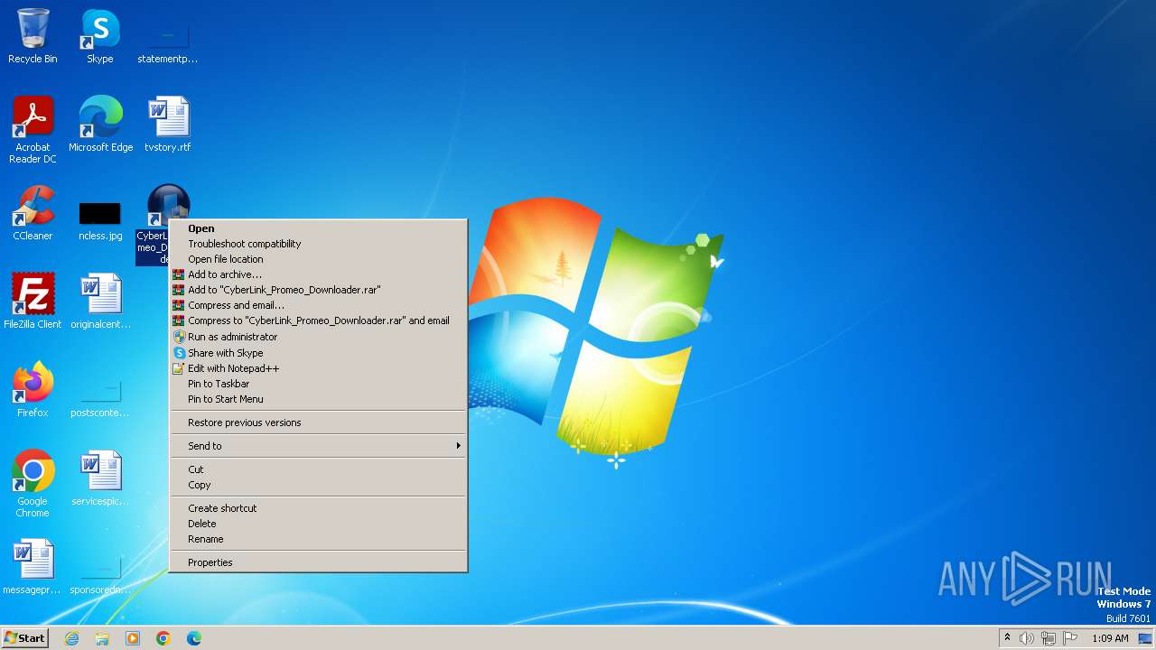Choose Add to "CyberLink_Promeo_Downloader.rar"
This screenshot has width=1156, height=650.
(319, 290)
